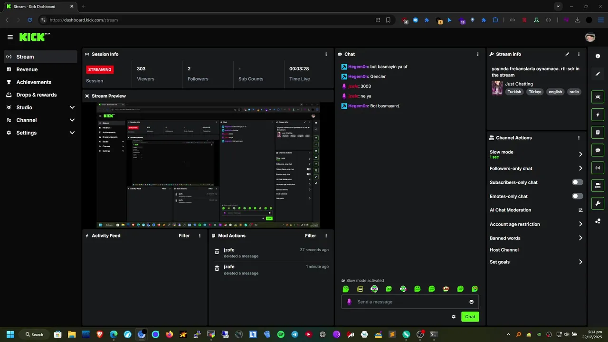Open Stream info more options menu

(x=579, y=54)
